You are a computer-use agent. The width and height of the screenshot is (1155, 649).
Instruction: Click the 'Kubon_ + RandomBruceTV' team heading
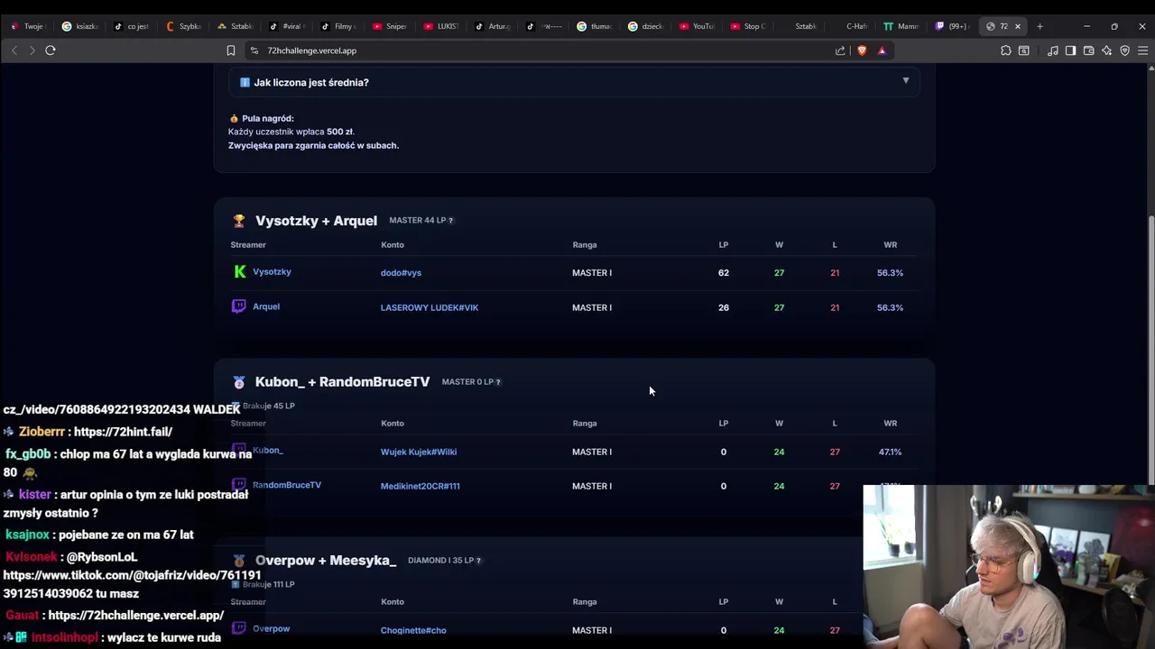342,382
